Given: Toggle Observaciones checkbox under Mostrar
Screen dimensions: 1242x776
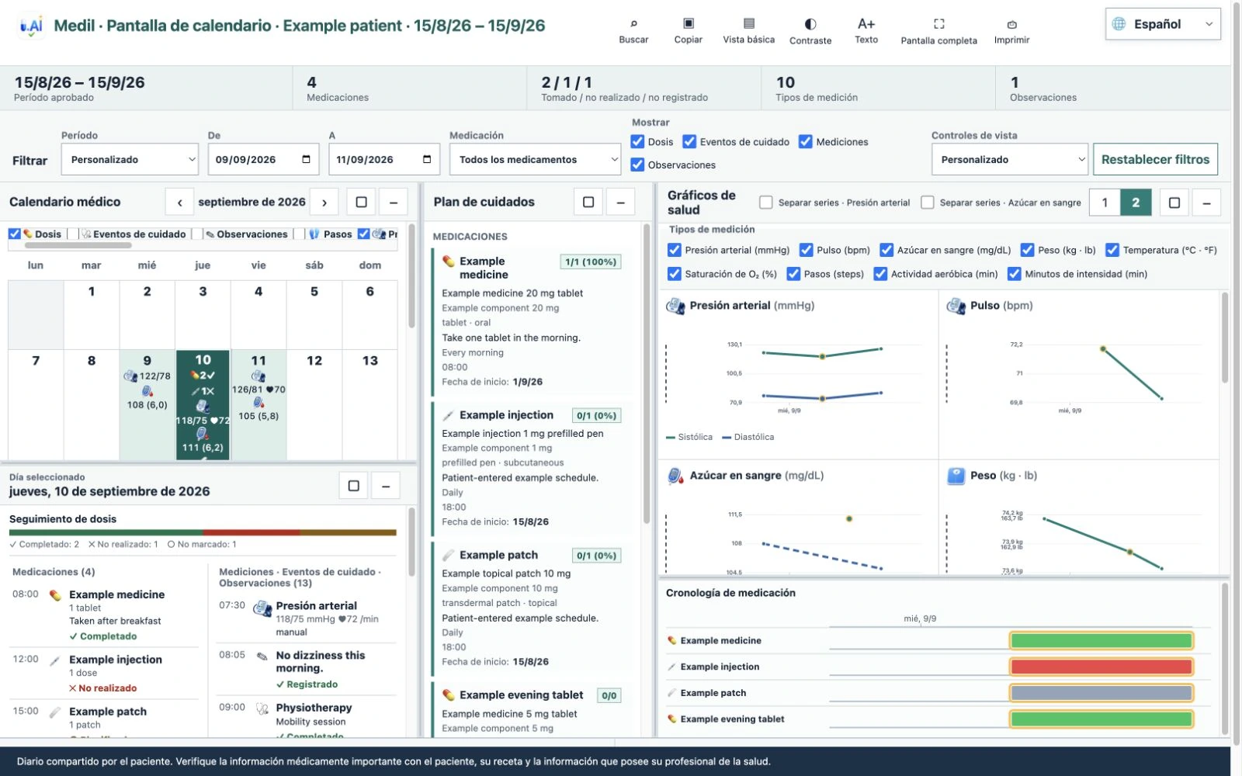Looking at the screenshot, I should (637, 165).
